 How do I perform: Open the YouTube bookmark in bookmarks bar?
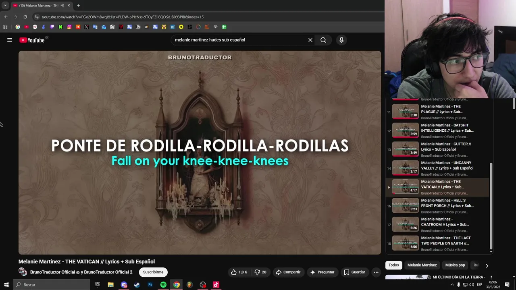point(26,27)
